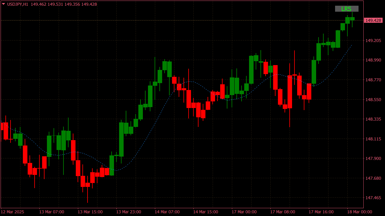
Task: Click the 17 Mar 08:00 time label
Action: pos(282,212)
